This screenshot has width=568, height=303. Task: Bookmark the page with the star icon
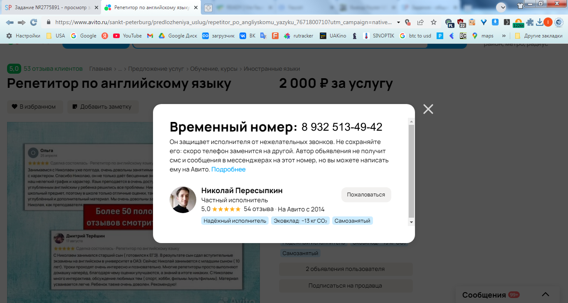point(434,22)
